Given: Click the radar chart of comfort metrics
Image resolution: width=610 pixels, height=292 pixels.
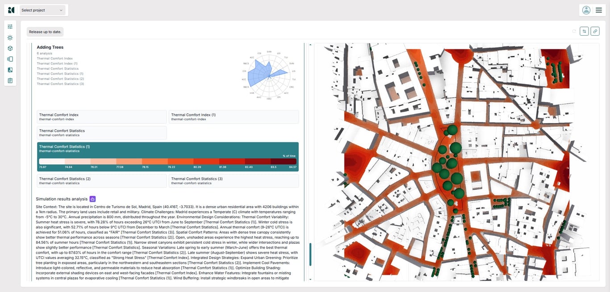Looking at the screenshot, I should [x=269, y=76].
